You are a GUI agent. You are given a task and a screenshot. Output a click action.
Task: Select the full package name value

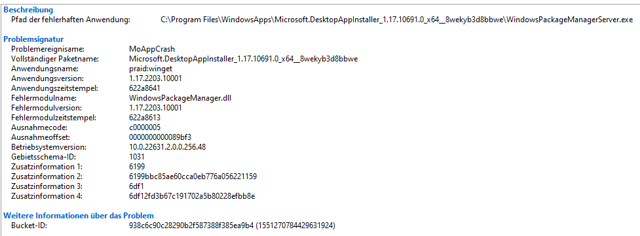pyautogui.click(x=243, y=59)
